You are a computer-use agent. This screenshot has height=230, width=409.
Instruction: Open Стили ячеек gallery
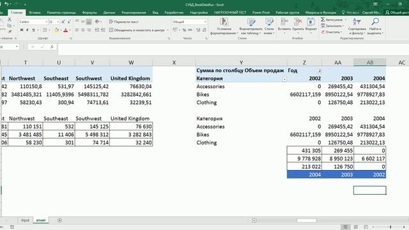tap(269, 26)
